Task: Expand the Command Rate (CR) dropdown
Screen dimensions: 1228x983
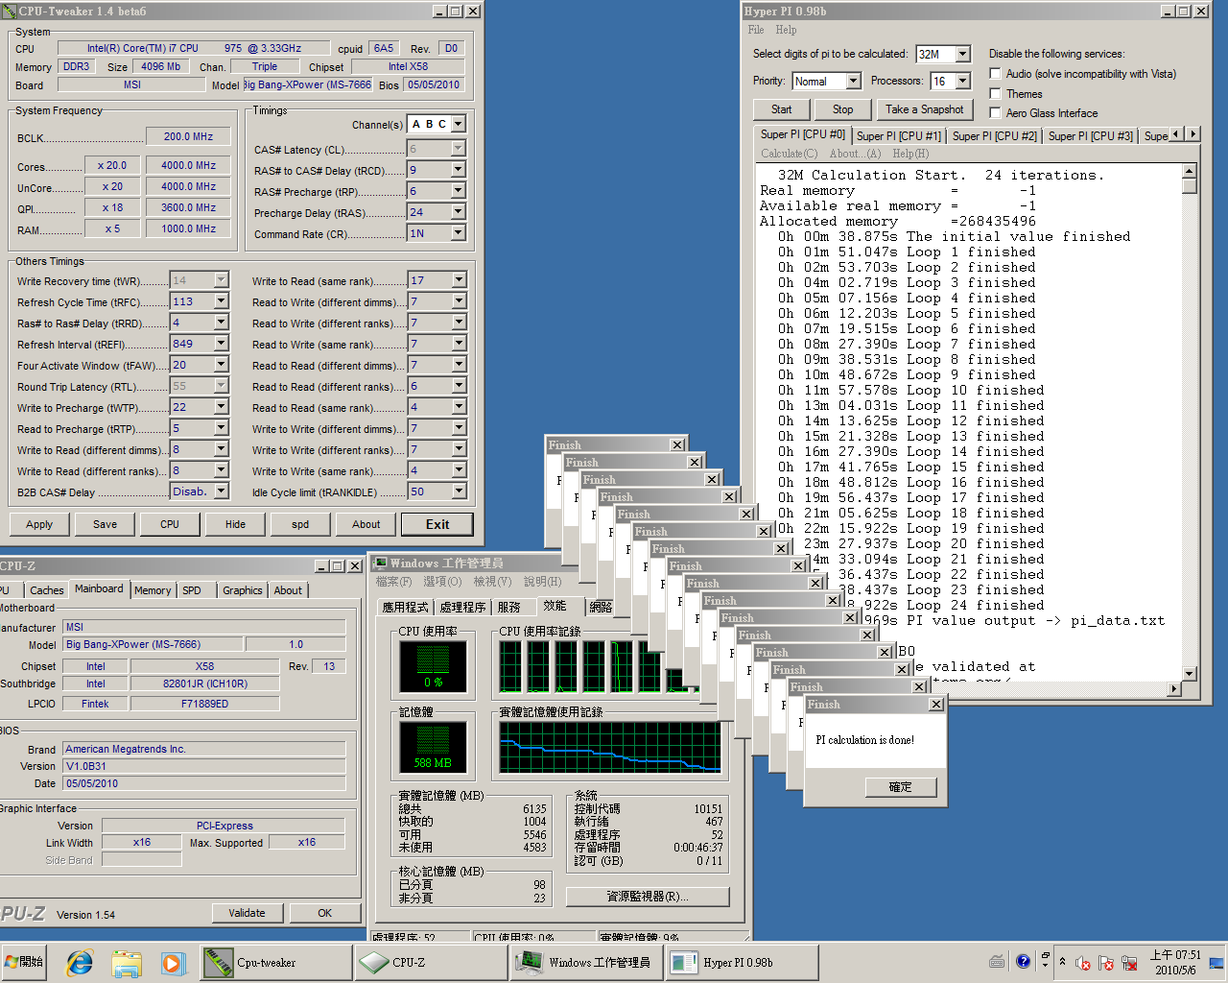Action: click(x=459, y=233)
